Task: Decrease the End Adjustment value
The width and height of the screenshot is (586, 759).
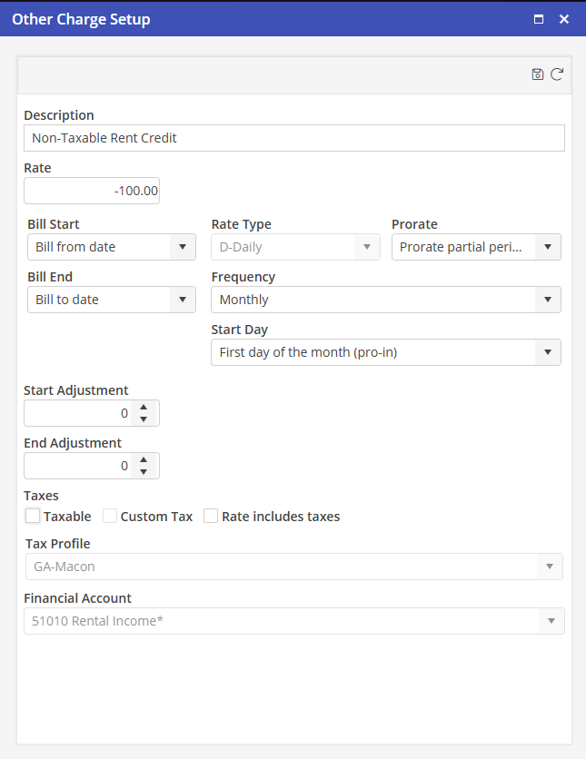Action: pos(144,472)
